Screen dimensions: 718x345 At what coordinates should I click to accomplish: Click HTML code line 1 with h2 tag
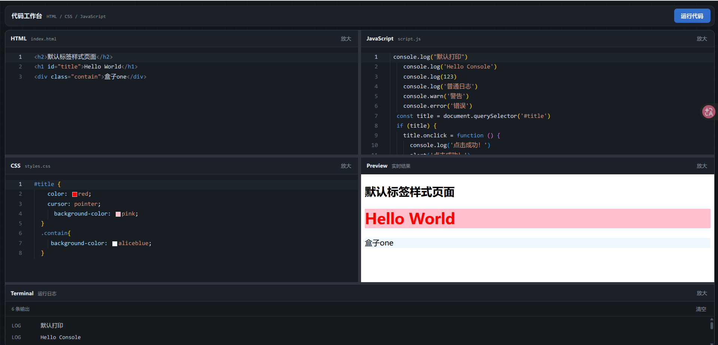coord(73,57)
